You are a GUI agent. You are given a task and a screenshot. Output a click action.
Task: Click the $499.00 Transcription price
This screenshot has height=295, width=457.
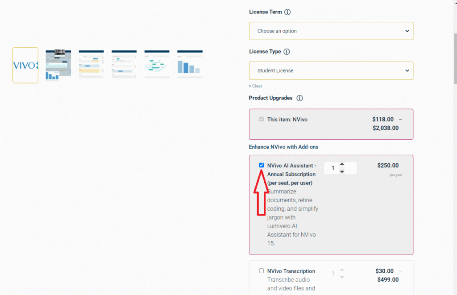tap(388, 280)
